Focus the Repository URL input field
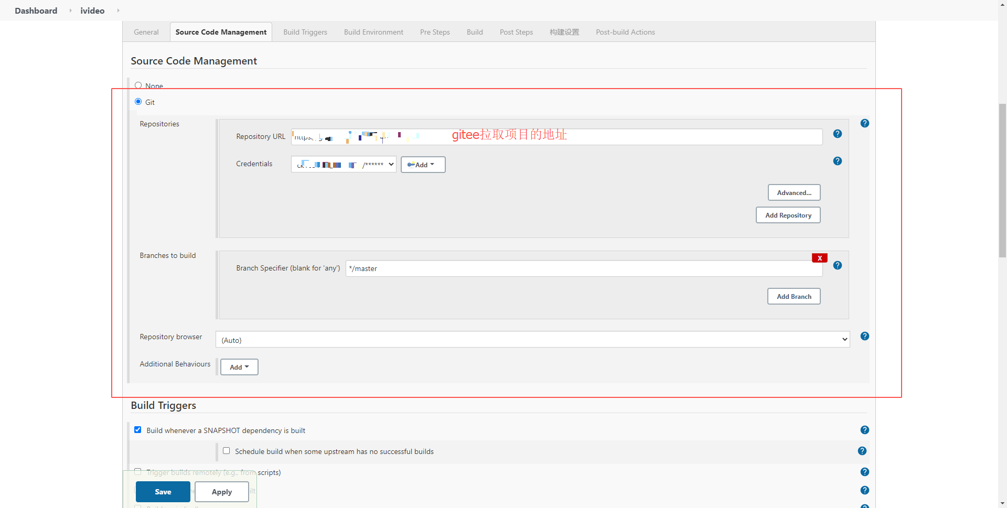1007x508 pixels. point(557,137)
